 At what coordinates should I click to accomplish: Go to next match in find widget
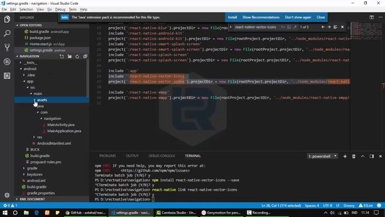pyautogui.click(x=329, y=27)
